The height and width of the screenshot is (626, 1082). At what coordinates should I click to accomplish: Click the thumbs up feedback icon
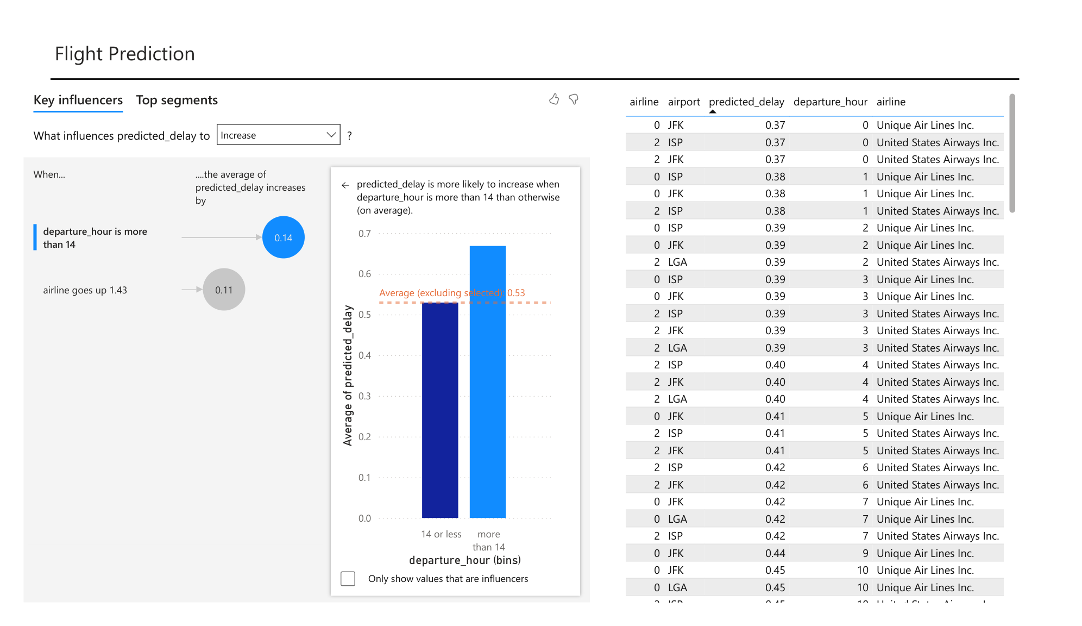tap(554, 99)
